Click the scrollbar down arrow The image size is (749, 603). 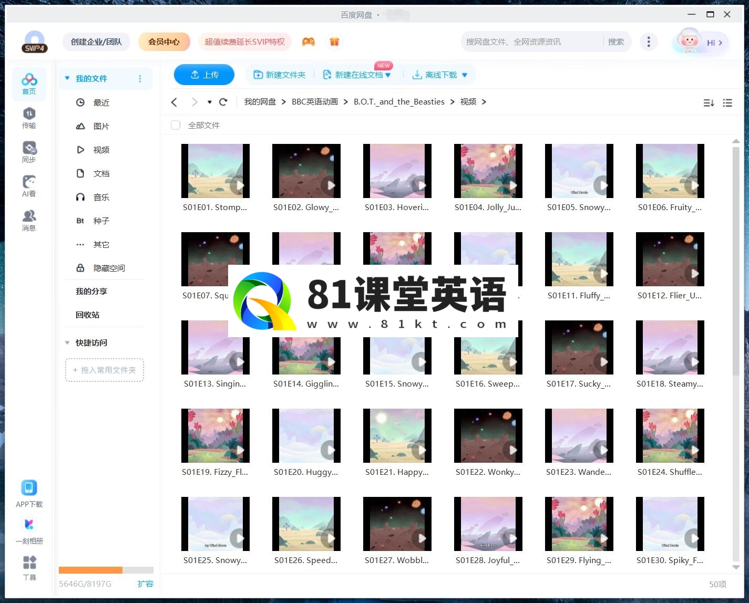click(736, 567)
